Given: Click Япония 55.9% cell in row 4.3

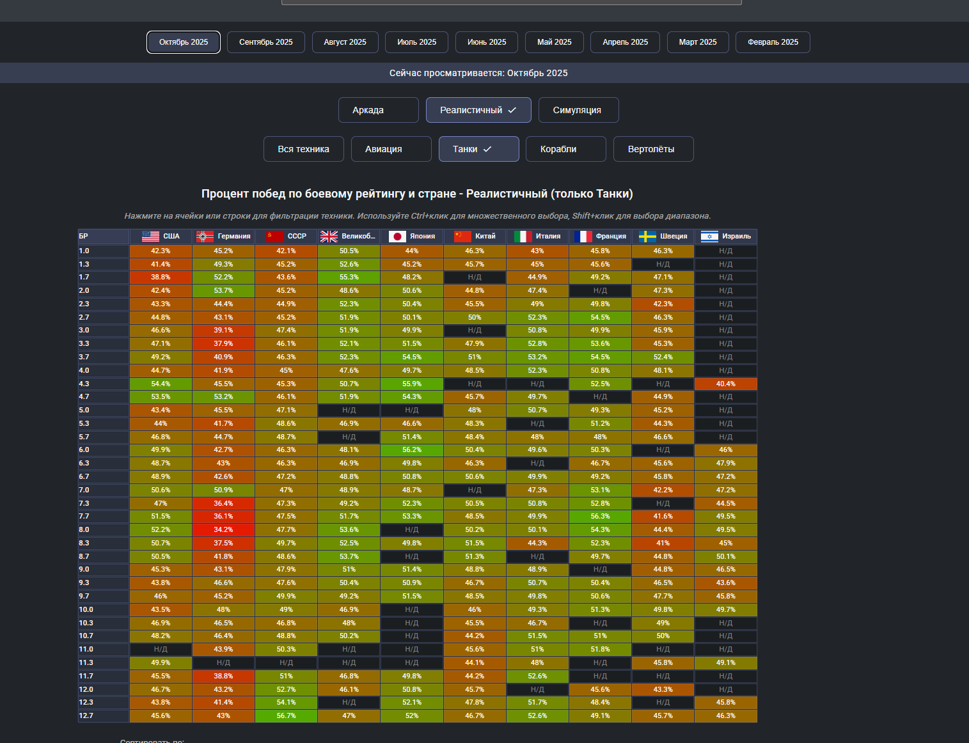Looking at the screenshot, I should [412, 384].
